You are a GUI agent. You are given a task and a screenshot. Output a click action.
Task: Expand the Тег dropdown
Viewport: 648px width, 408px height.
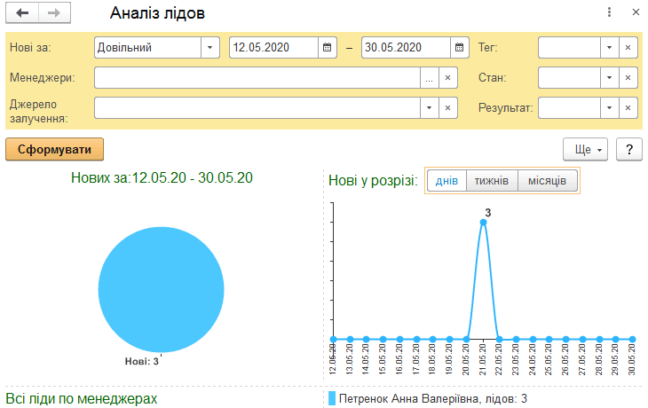coord(610,48)
